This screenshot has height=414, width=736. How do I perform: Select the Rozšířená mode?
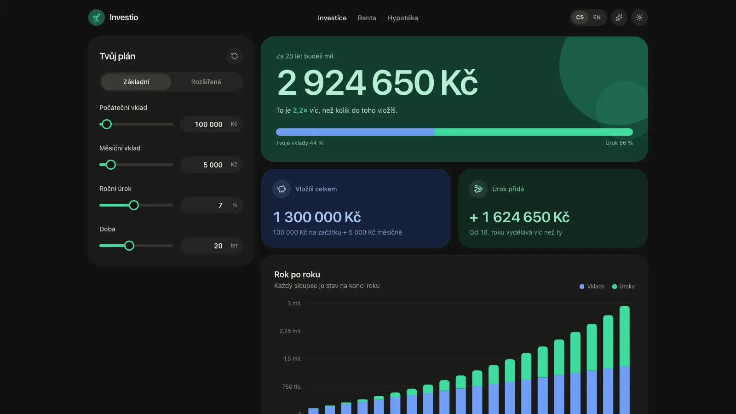coord(206,82)
